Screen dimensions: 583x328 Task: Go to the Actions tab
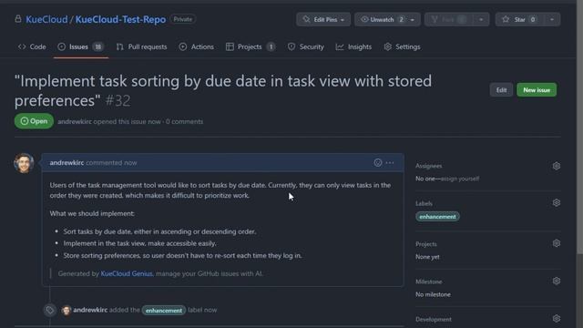point(197,46)
